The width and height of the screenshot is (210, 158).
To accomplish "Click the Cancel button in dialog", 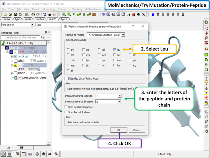I will 137,130.
